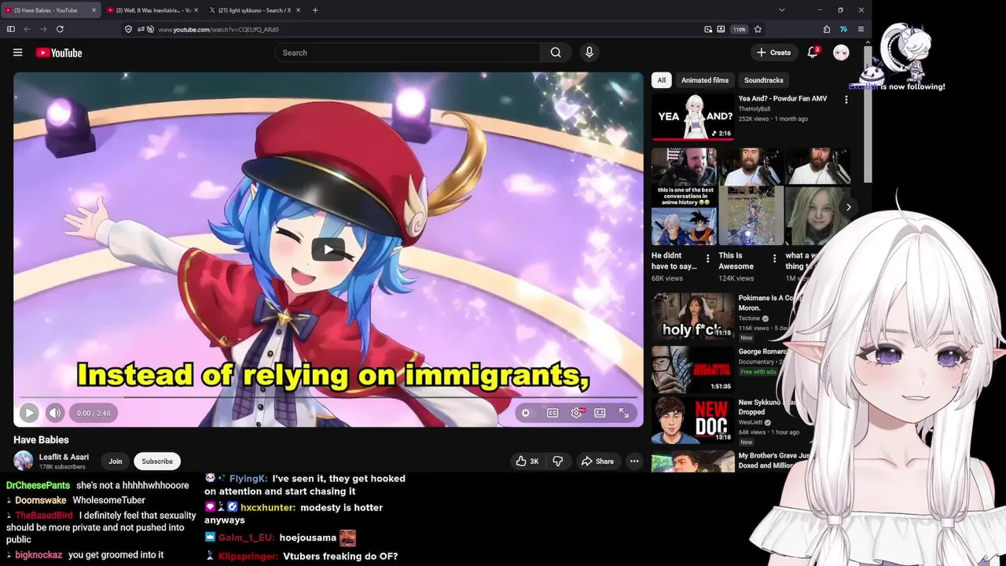This screenshot has height=566, width=1006.
Task: Dislike the video with thumbs down
Action: (x=558, y=461)
